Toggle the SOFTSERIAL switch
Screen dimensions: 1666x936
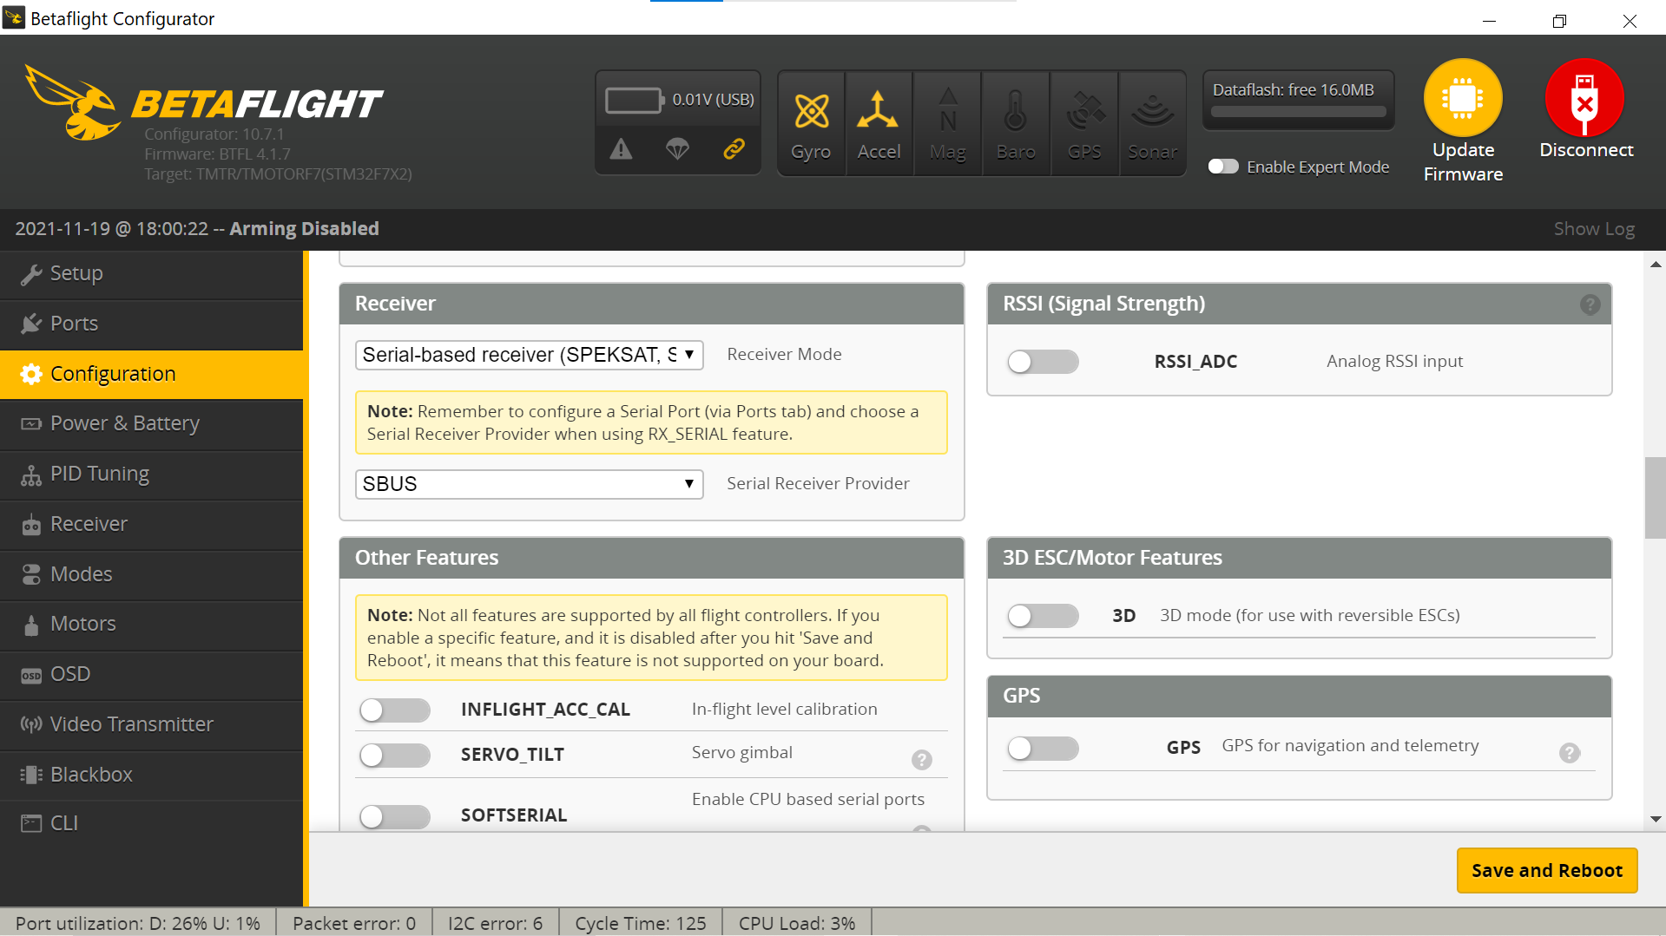click(395, 816)
